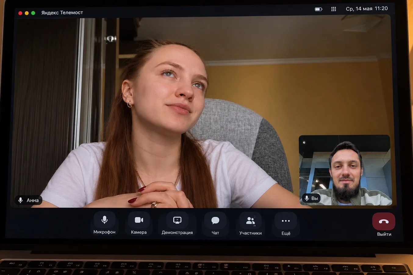Click Анна's microphone name badge
The image size is (413, 275).
pyautogui.click(x=29, y=200)
